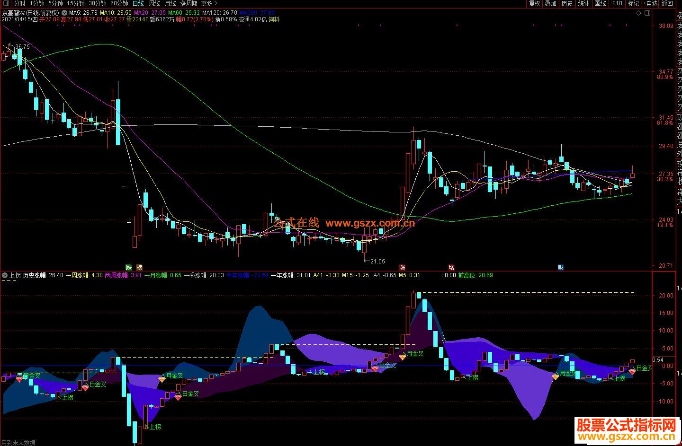The image size is (682, 446).
Task: Click the 历史涨幅: 26.48 indicator value
Action: click(43, 275)
